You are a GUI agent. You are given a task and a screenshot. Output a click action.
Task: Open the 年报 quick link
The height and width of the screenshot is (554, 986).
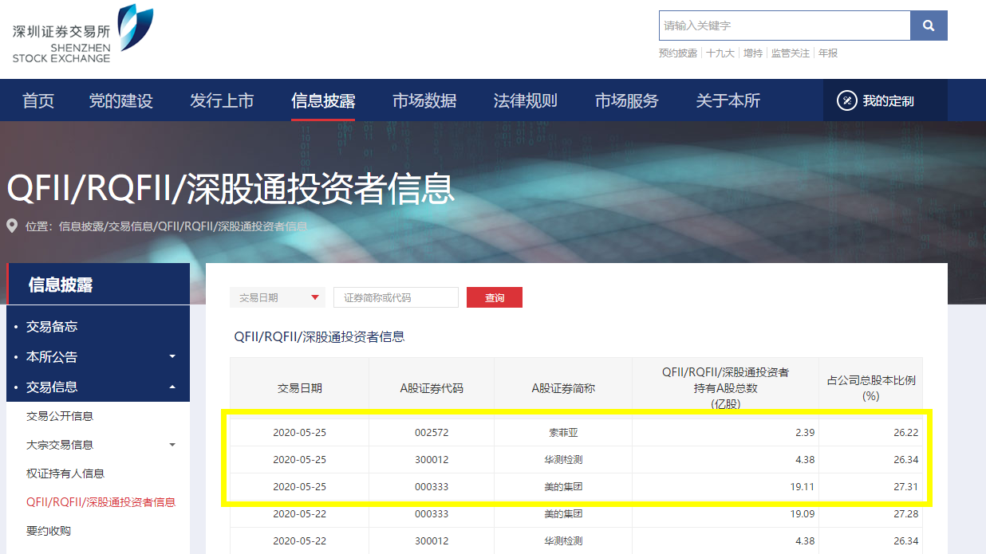pos(828,53)
